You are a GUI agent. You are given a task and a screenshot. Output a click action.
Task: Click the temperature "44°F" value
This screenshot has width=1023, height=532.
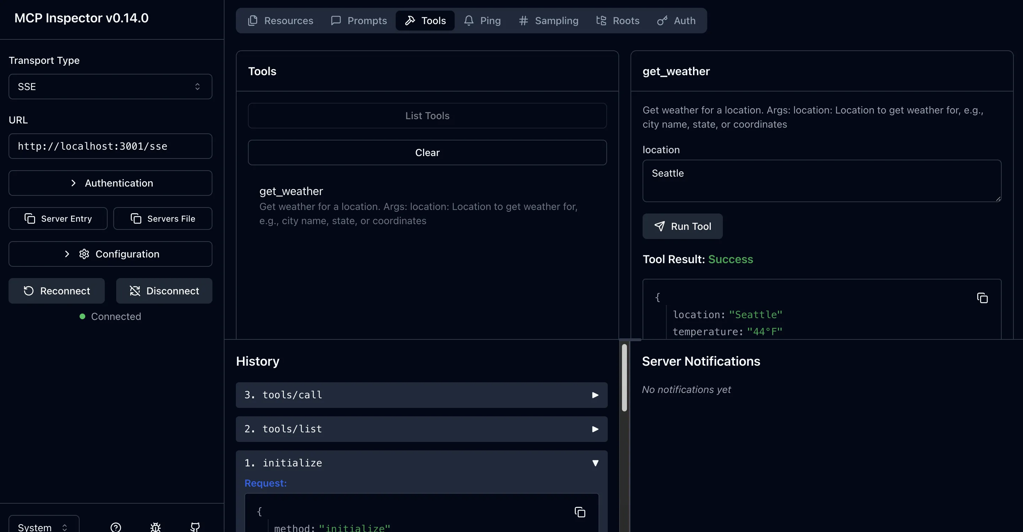coord(764,332)
